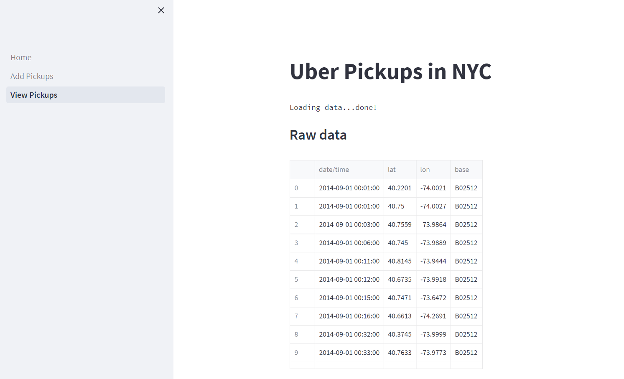Click date cell 2014-09-01 00:33:00
The width and height of the screenshot is (624, 379).
click(349, 353)
